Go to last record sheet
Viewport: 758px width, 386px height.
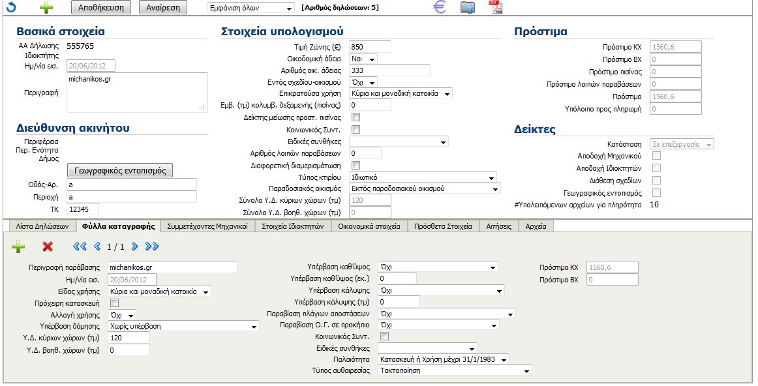tap(152, 247)
